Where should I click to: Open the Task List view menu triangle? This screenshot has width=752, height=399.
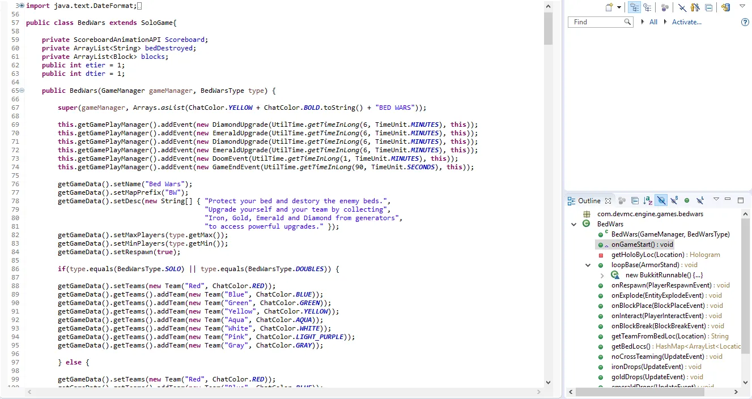coord(742,6)
